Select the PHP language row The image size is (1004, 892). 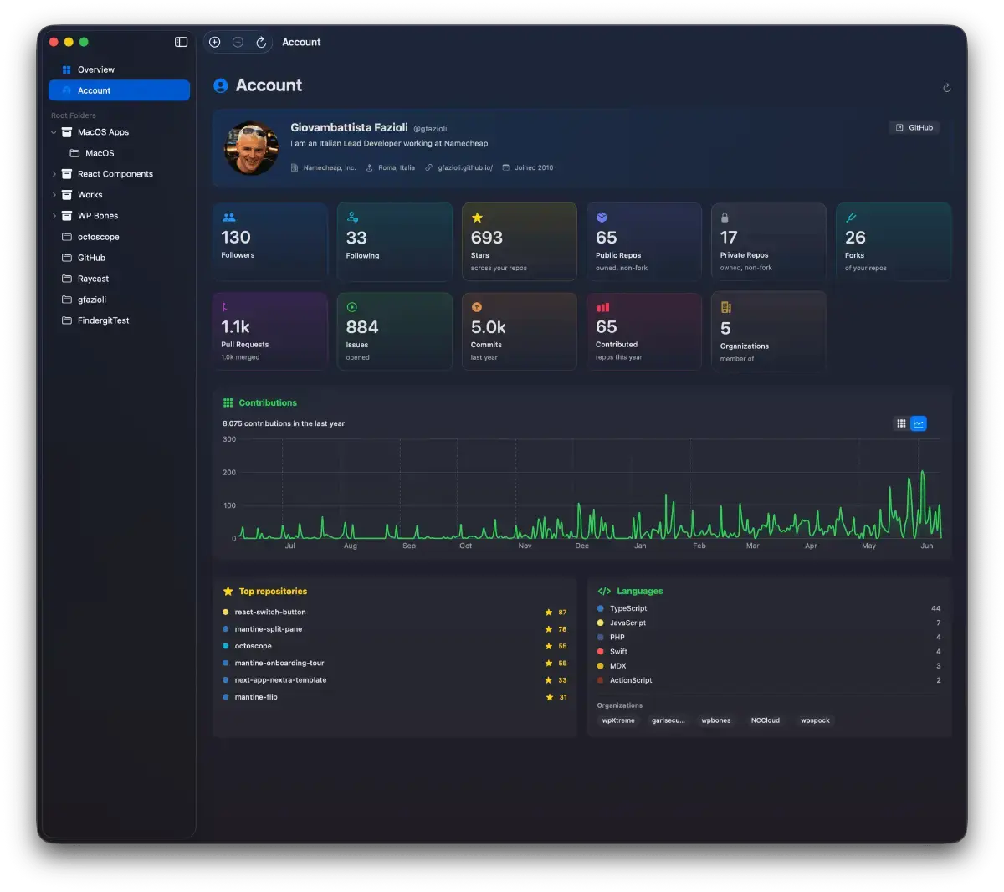click(x=769, y=637)
